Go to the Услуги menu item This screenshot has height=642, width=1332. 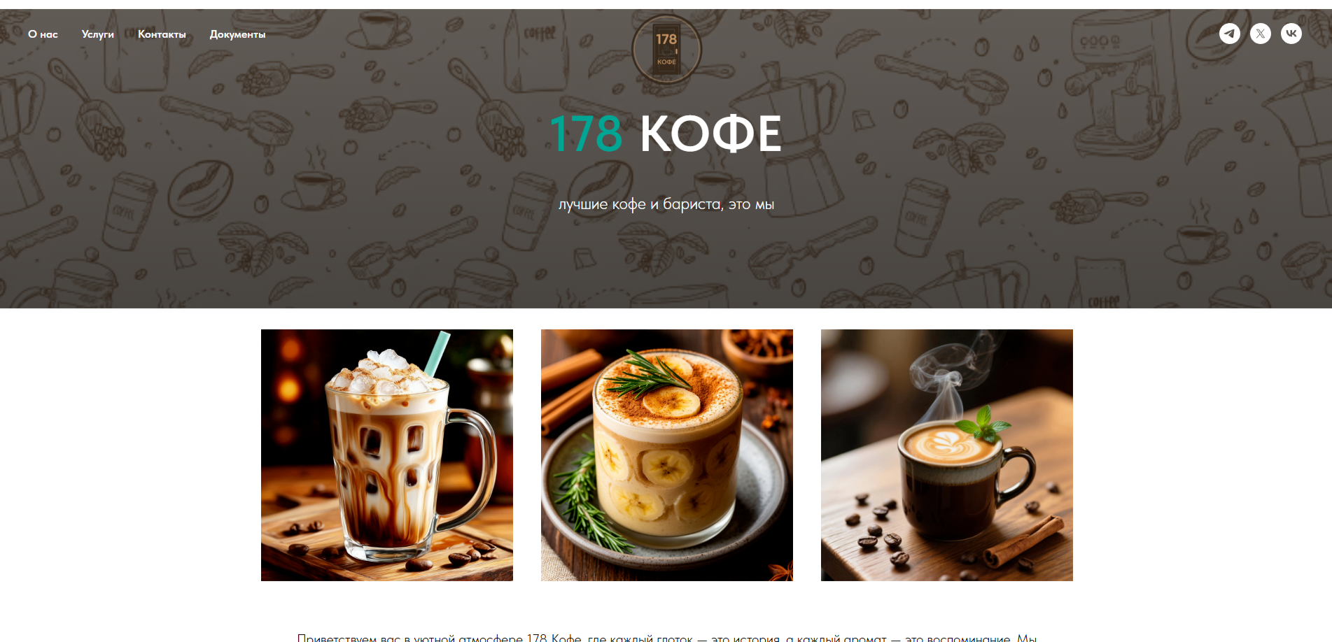pos(97,34)
